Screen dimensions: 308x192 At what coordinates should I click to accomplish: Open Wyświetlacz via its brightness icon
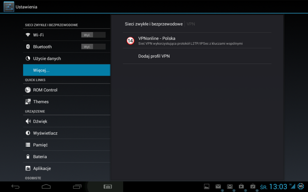(28, 133)
